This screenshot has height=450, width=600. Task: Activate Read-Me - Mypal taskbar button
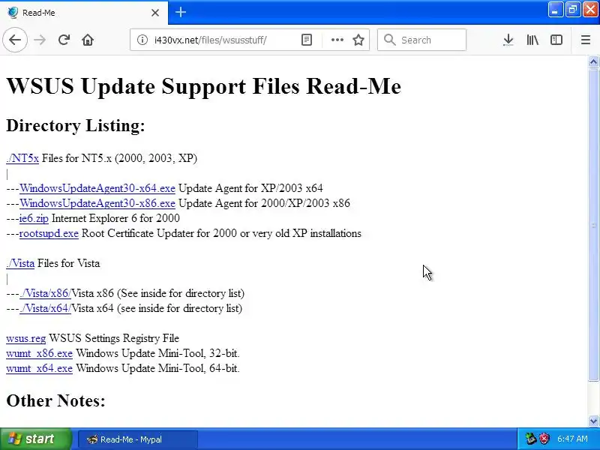[138, 439]
